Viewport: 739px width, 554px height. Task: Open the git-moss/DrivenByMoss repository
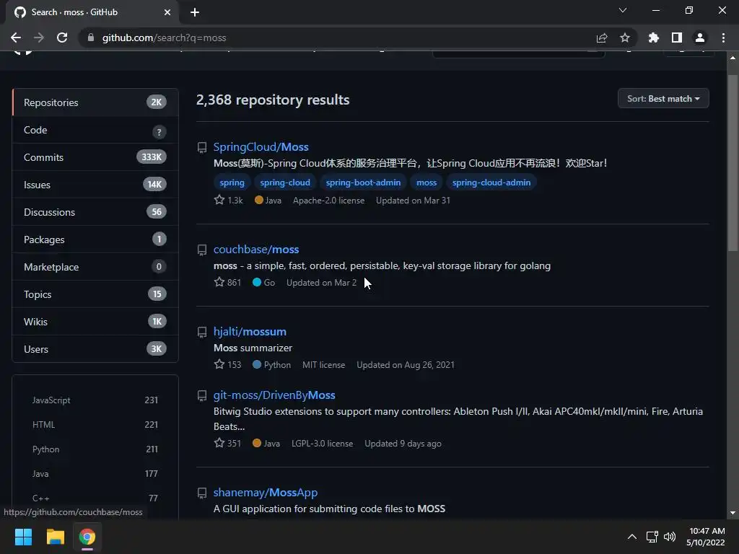(274, 395)
